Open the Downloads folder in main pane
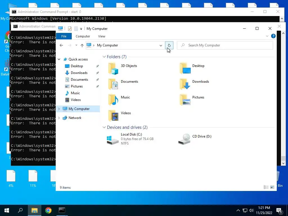 tap(185, 84)
